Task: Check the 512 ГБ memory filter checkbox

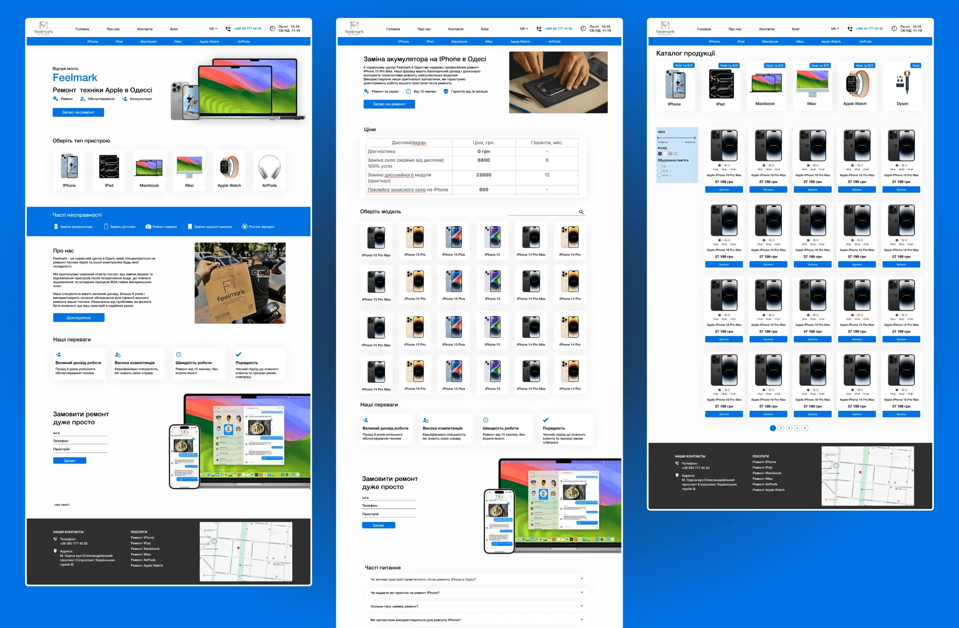Action: (x=659, y=171)
